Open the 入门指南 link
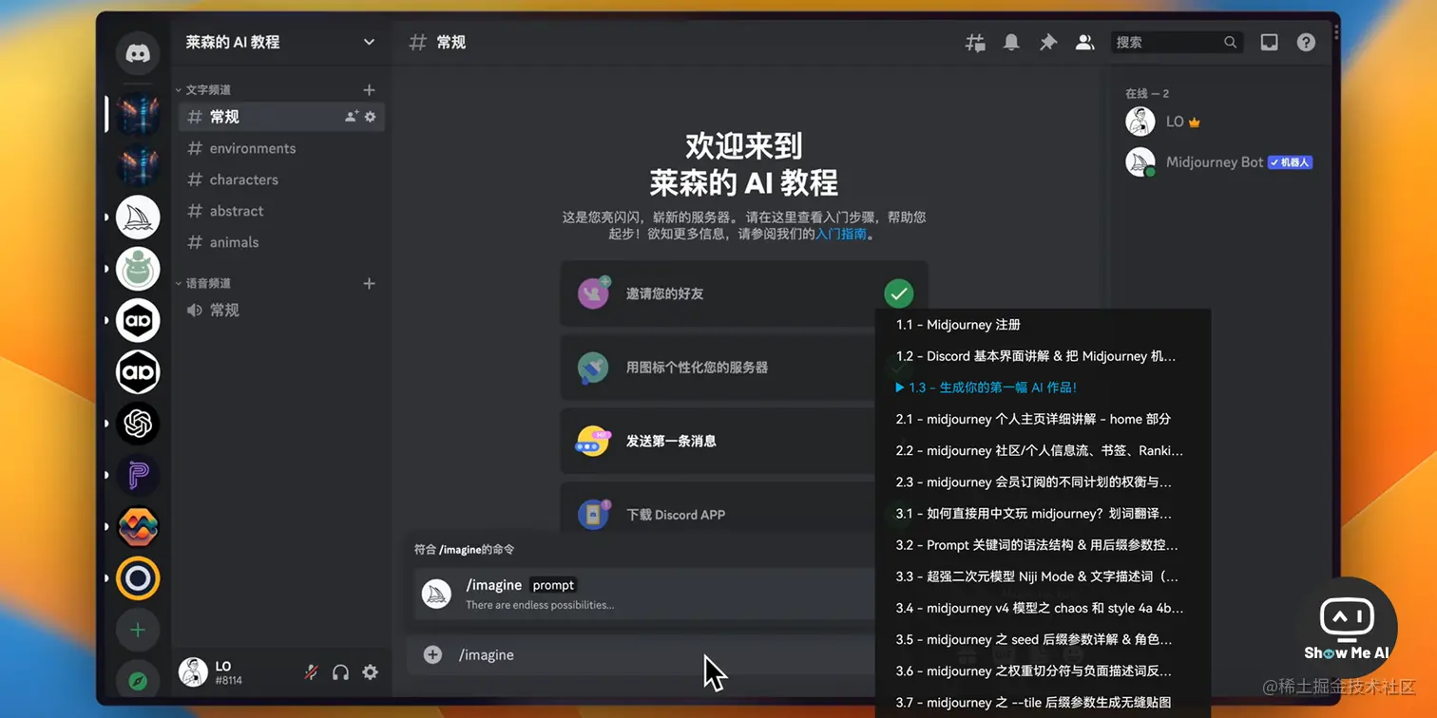 841,234
